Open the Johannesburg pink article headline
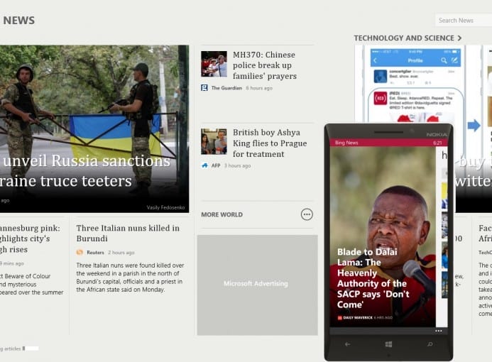 click(30, 238)
